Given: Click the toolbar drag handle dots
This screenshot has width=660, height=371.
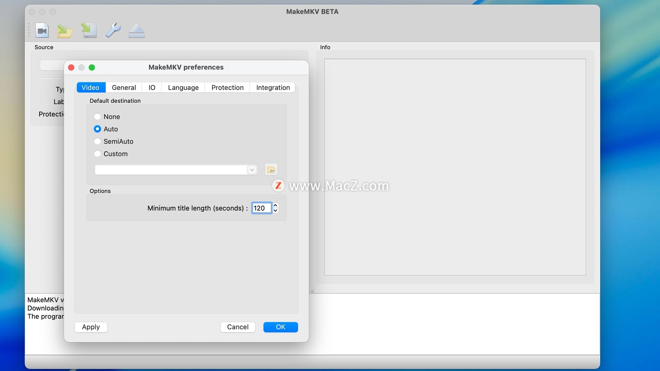Looking at the screenshot, I should 29,30.
